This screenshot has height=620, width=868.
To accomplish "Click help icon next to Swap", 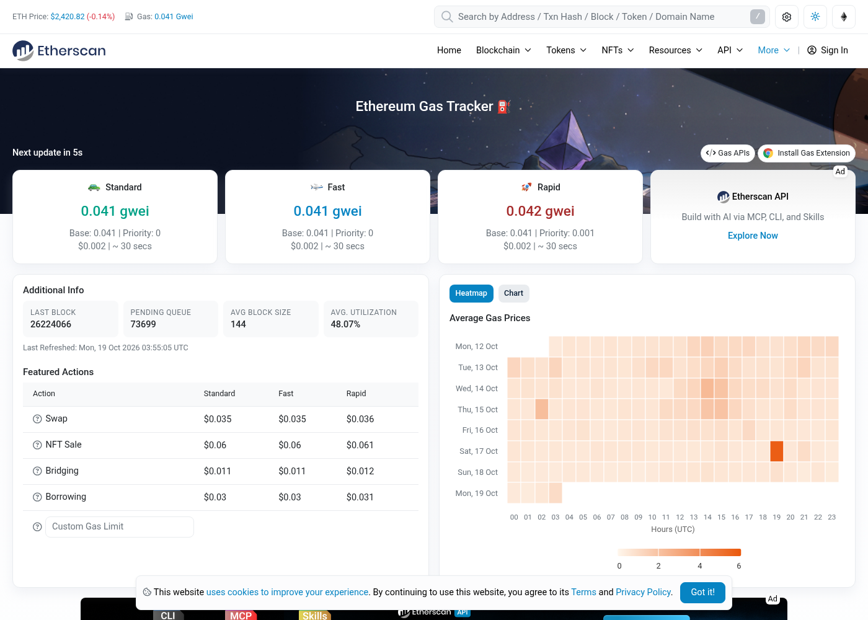I will pos(37,419).
